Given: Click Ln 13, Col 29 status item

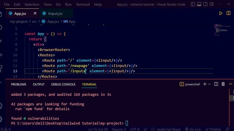Looking at the screenshot, I should 98,129.
